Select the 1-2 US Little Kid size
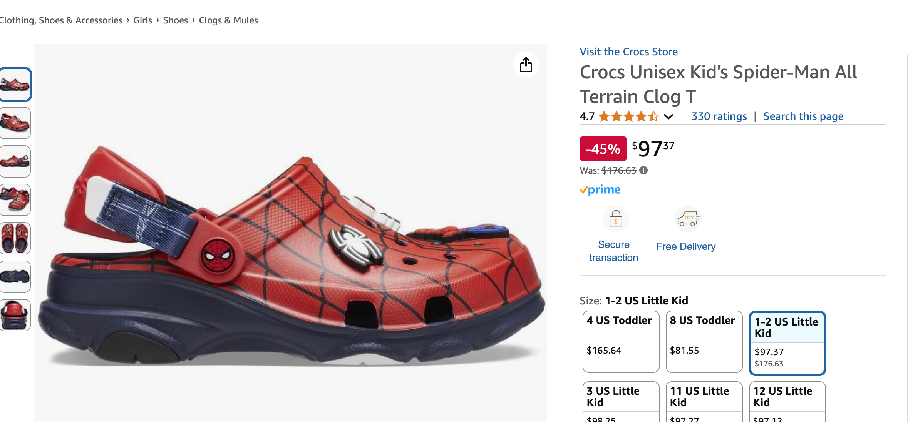 [x=787, y=343]
